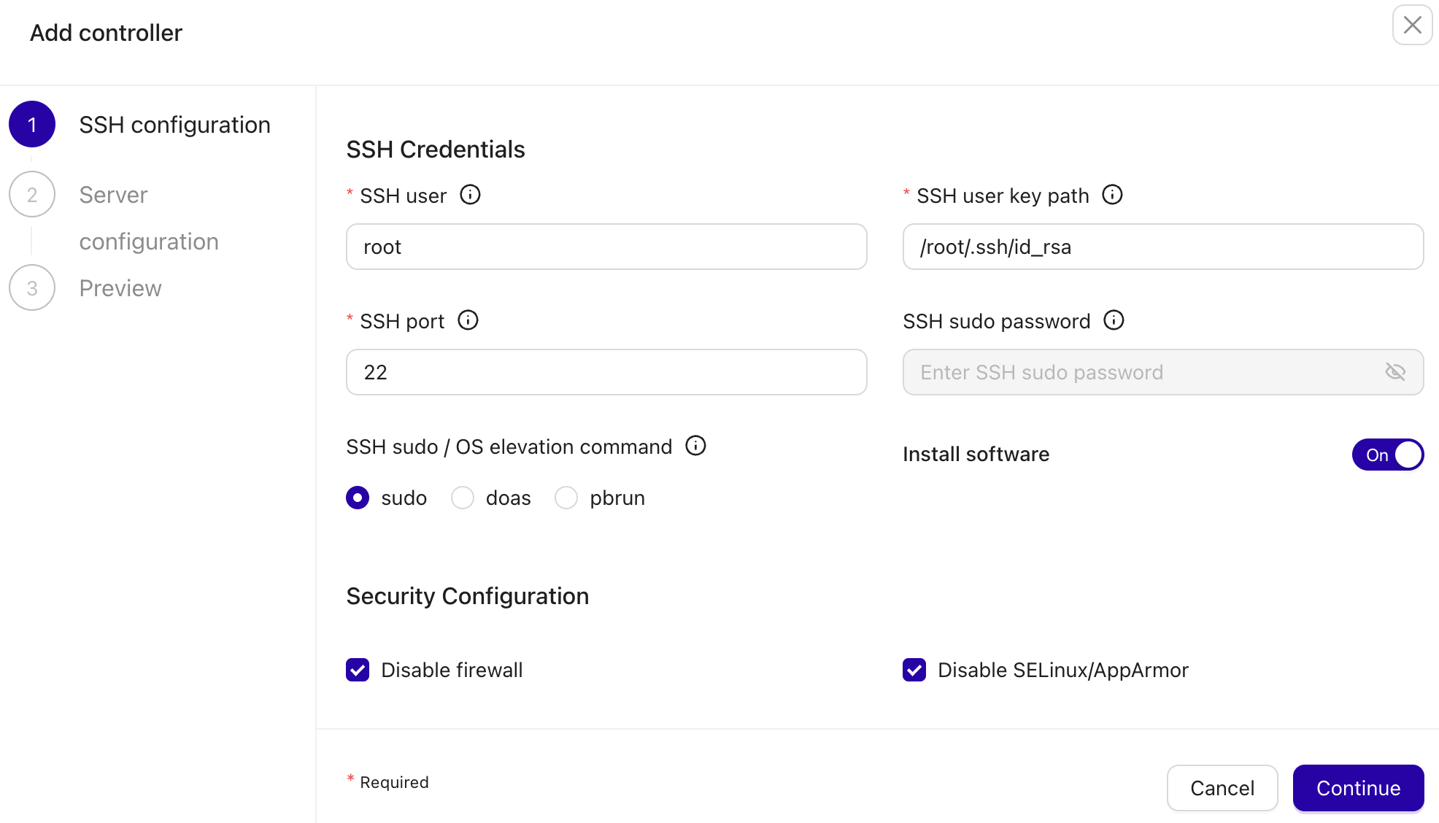Open the SSH port info tooltip
This screenshot has height=823, width=1439.
(x=467, y=320)
